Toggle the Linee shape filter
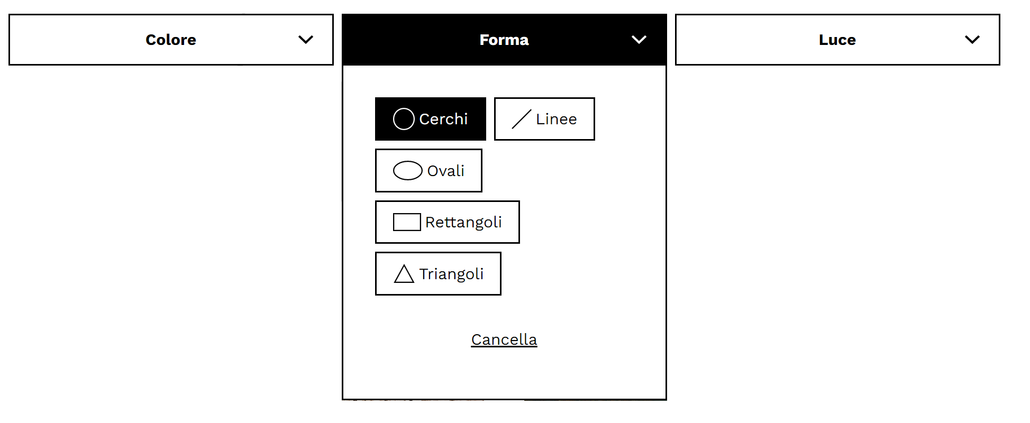This screenshot has width=1030, height=423. [544, 119]
